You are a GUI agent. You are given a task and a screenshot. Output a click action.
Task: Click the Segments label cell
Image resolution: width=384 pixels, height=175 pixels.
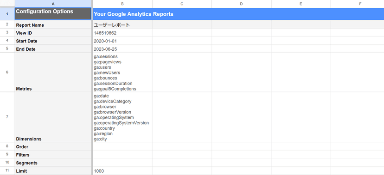[x=53, y=163]
